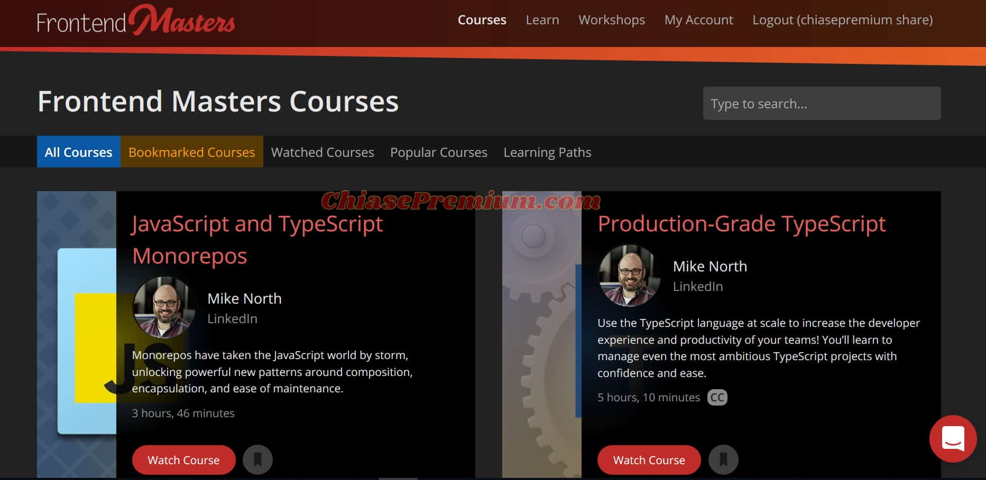This screenshot has width=986, height=480.
Task: Click Mike North name under Monorepos course
Action: pyautogui.click(x=244, y=298)
